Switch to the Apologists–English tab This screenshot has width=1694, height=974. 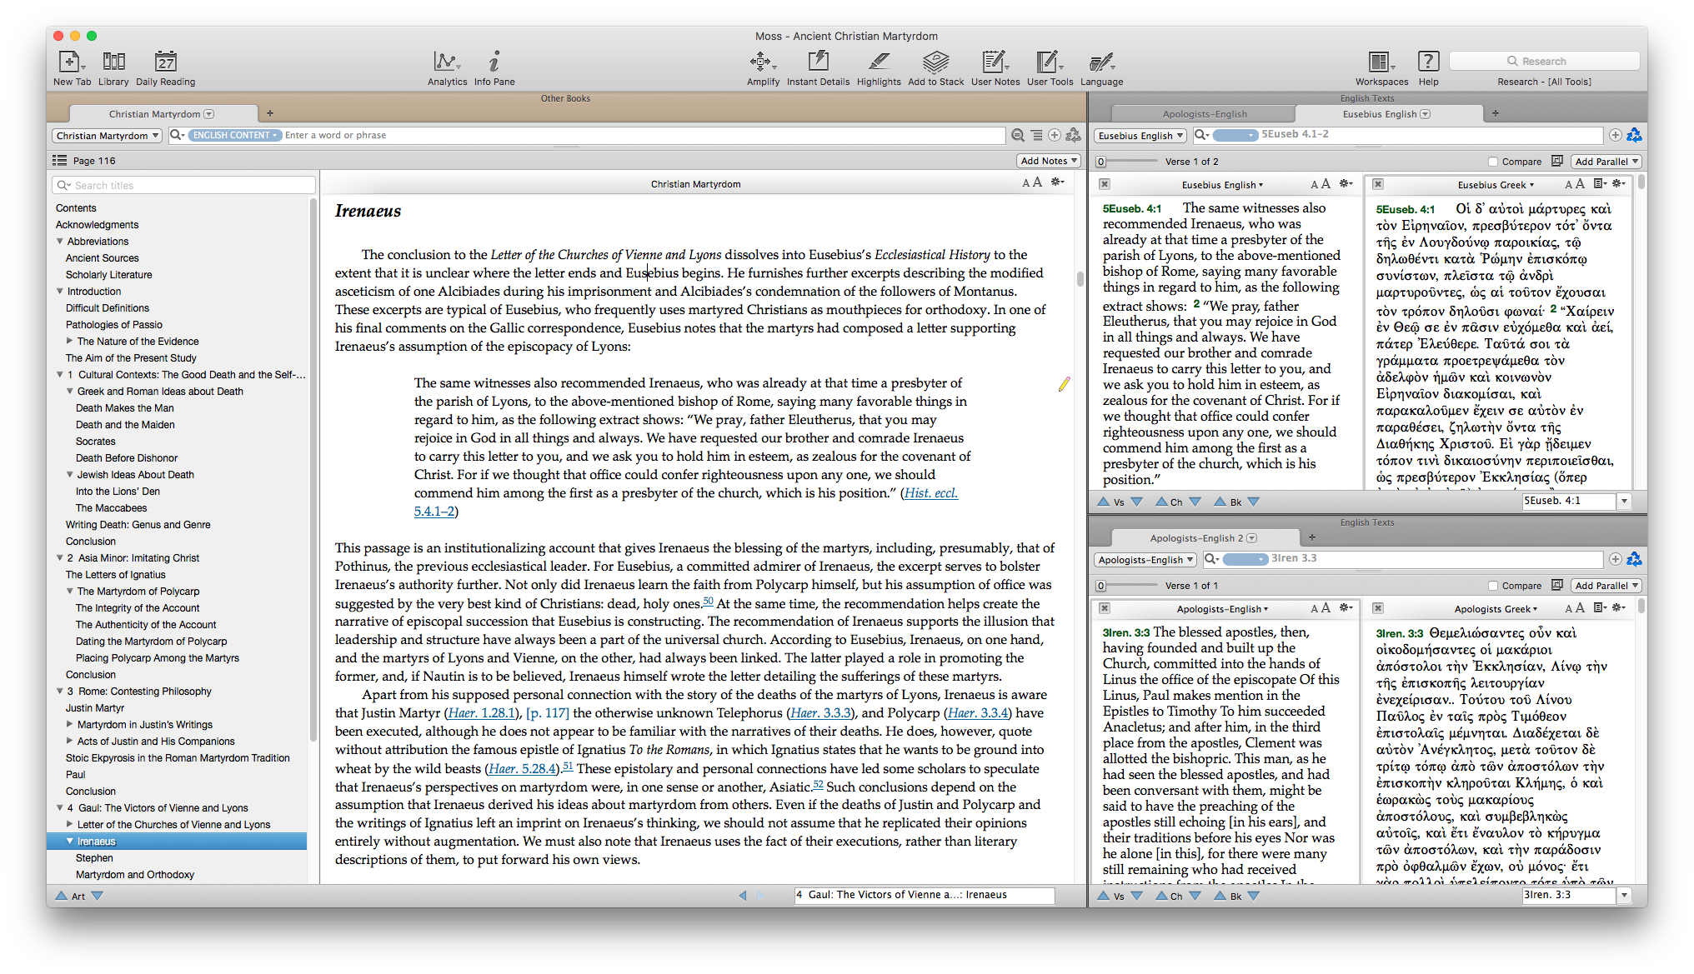1204,114
